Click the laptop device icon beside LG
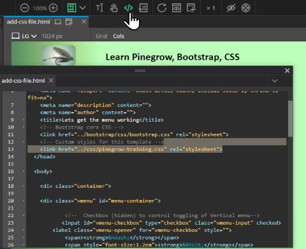Image resolution: width=306 pixels, height=249 pixels. [x=15, y=36]
